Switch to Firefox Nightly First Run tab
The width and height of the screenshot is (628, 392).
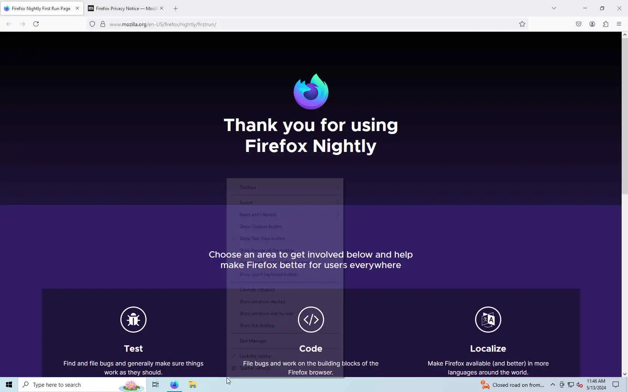(41, 8)
